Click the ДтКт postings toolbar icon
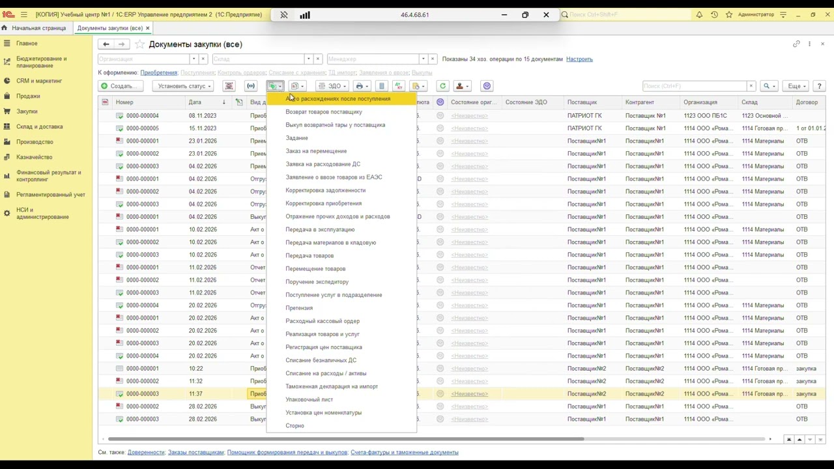Screen dimensions: 834x469 (x=398, y=86)
